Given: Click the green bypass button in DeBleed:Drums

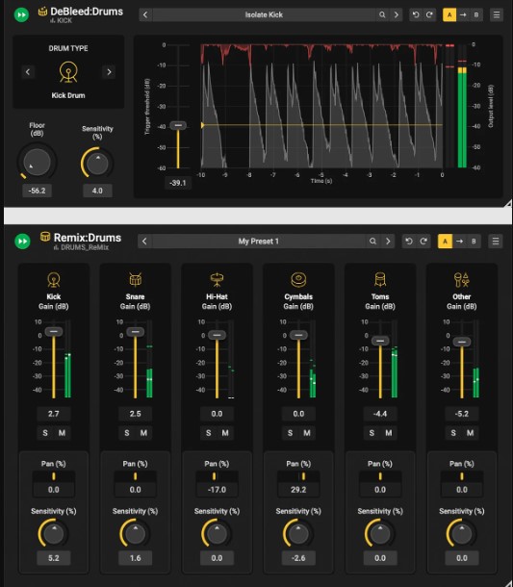Looking at the screenshot, I should 21,15.
